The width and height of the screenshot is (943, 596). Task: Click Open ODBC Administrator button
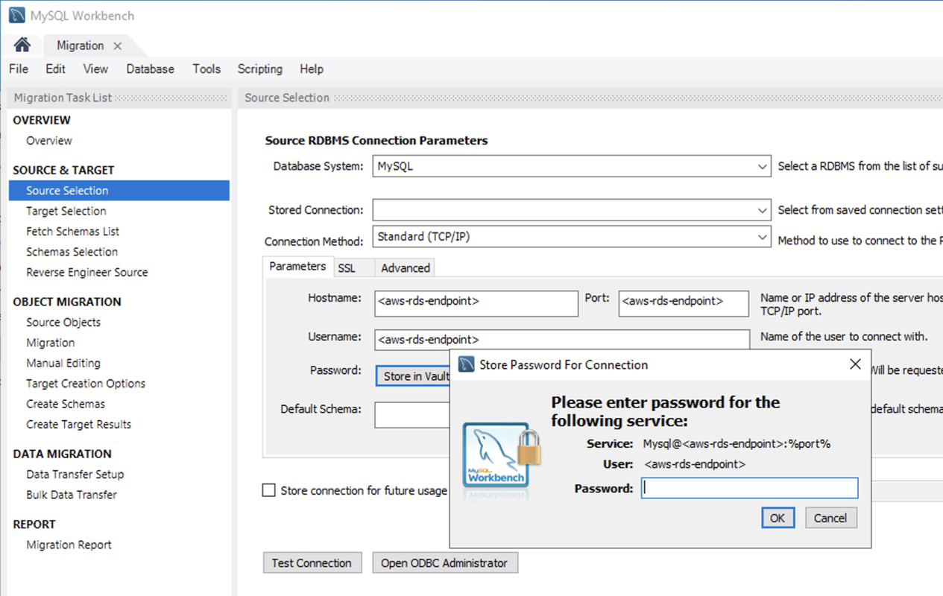pyautogui.click(x=444, y=562)
